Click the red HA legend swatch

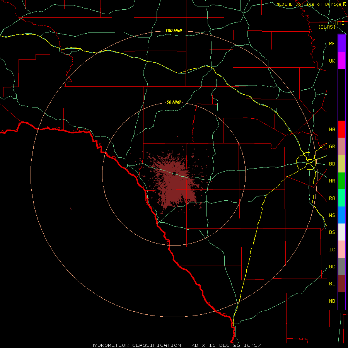click(x=341, y=129)
